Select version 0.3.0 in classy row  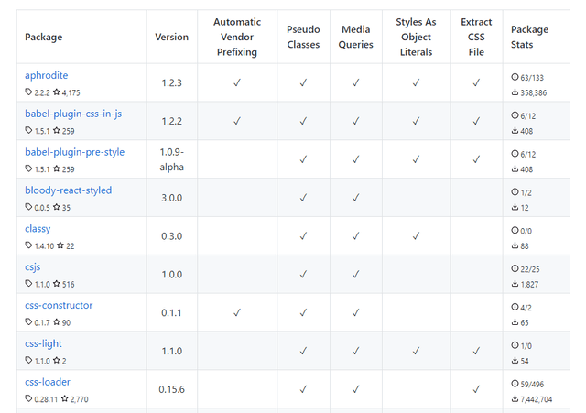172,236
